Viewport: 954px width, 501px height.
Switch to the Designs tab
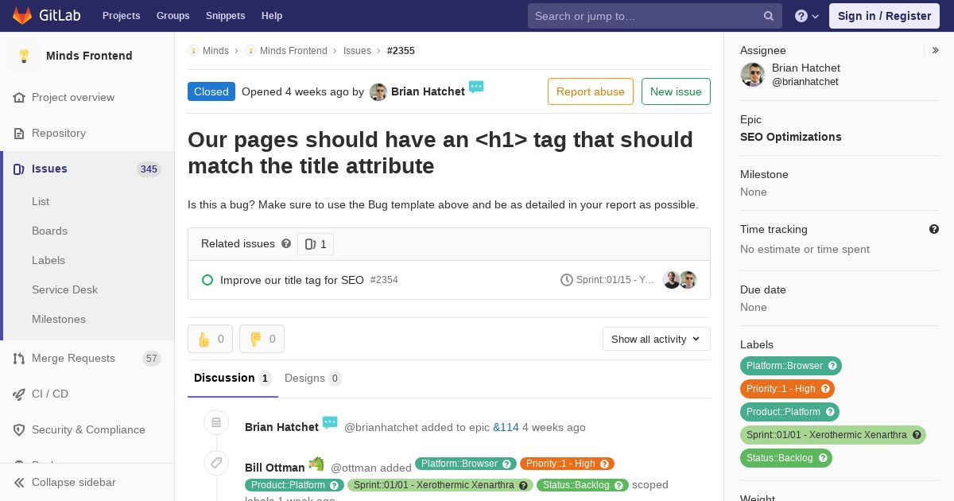tap(313, 379)
